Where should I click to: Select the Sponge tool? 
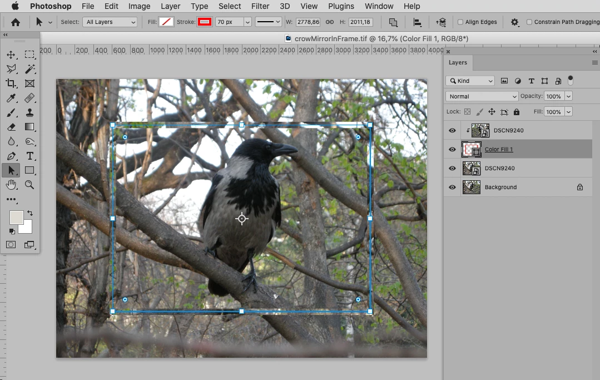coord(29,141)
